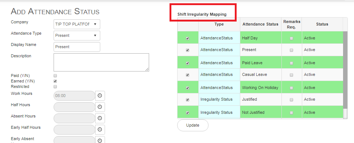Viewport: 354px width, 143px height.
Task: Click the Update button
Action: click(x=192, y=125)
